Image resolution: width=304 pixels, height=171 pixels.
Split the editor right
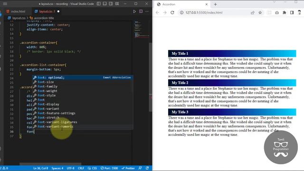(x=141, y=11)
